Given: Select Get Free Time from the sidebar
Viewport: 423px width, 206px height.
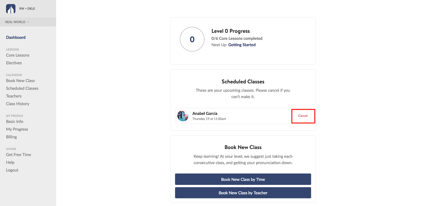Looking at the screenshot, I should tap(19, 154).
